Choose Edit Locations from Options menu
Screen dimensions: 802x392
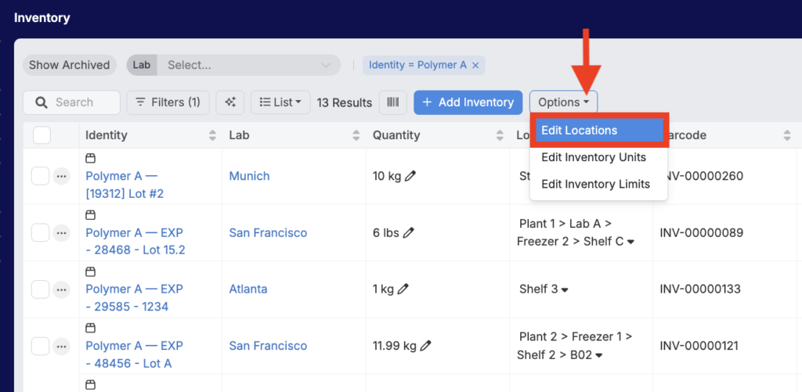[599, 131]
